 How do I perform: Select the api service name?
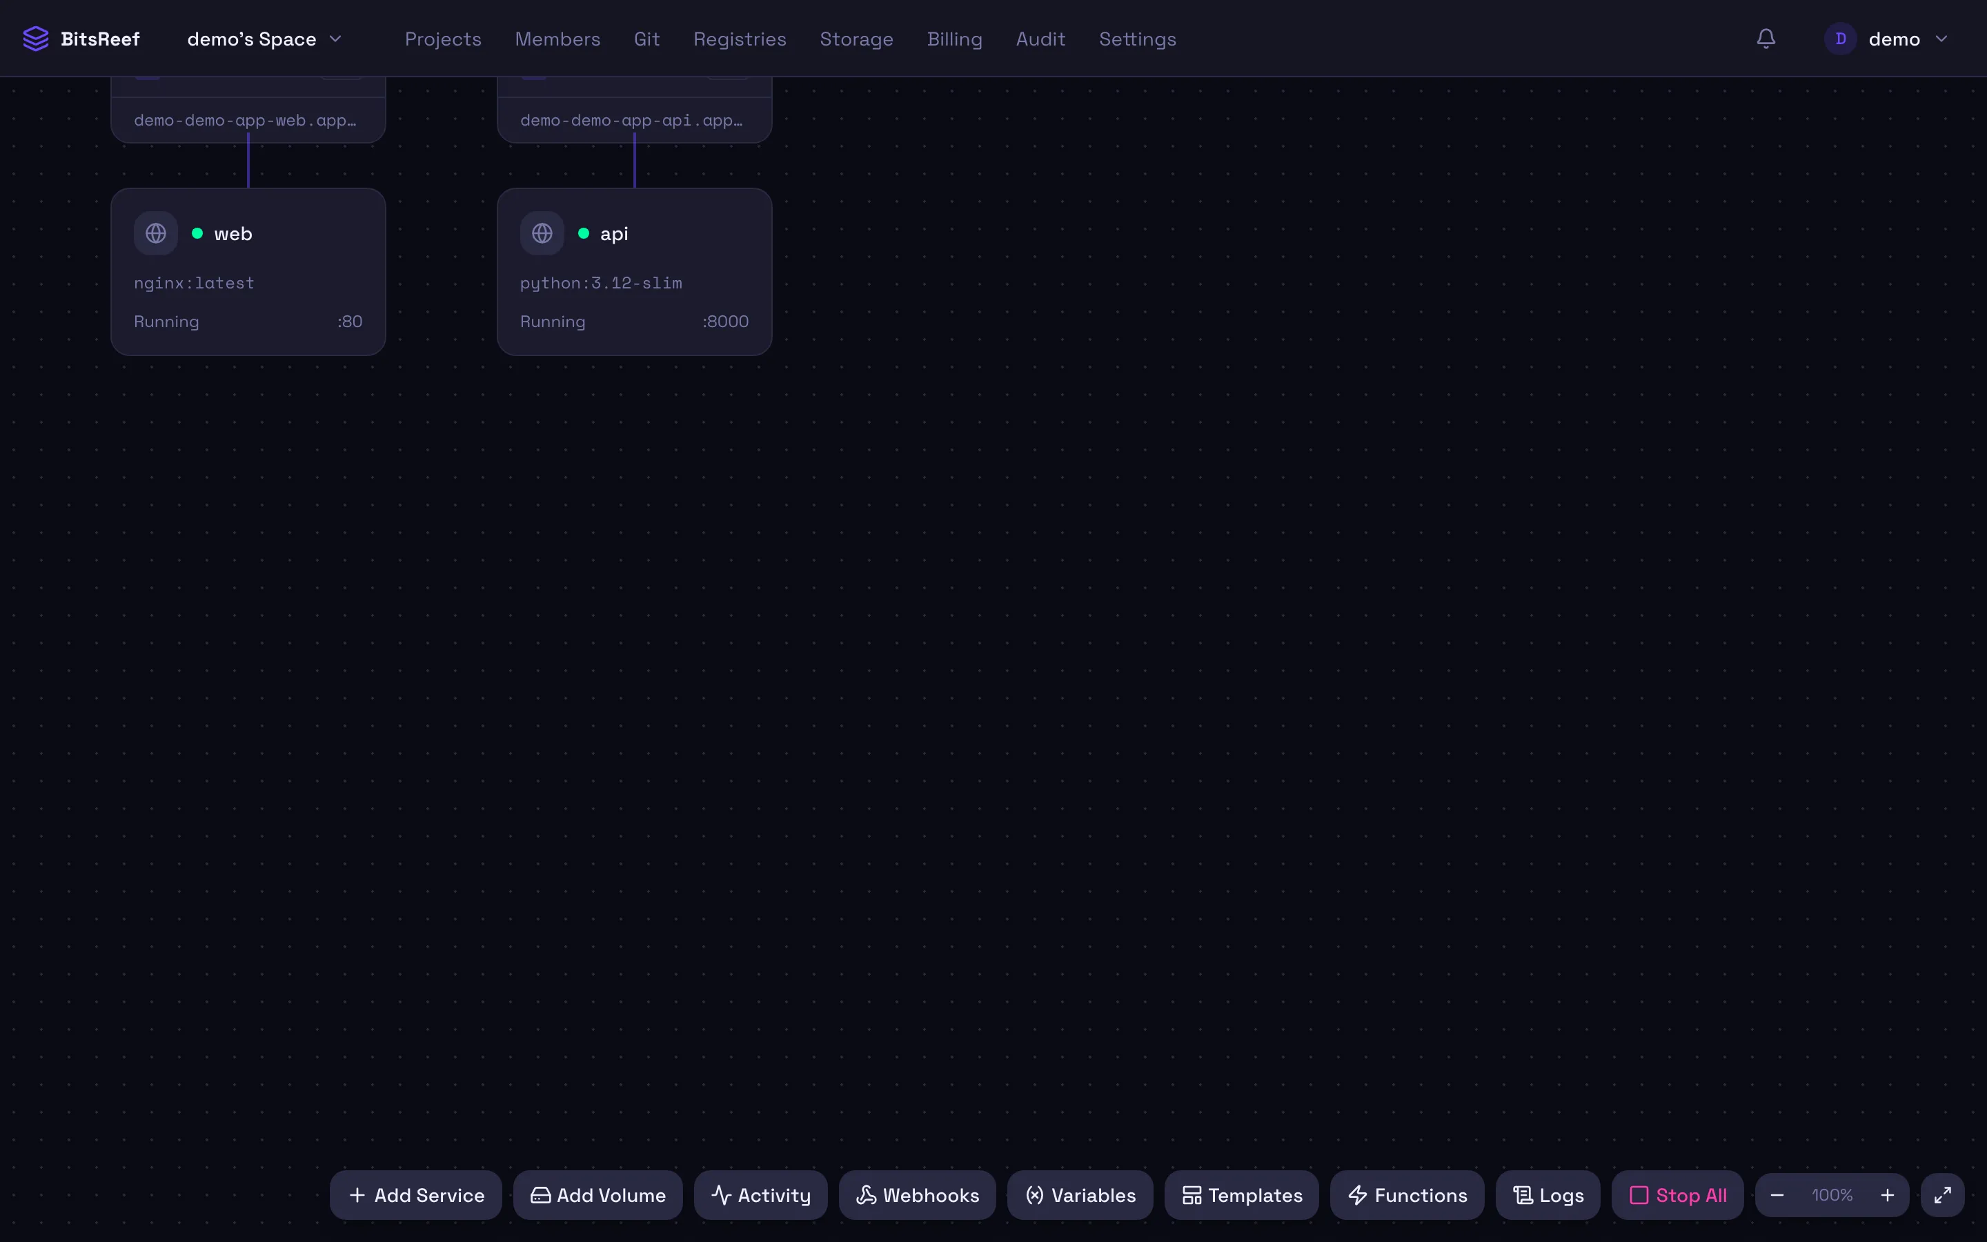click(x=614, y=234)
